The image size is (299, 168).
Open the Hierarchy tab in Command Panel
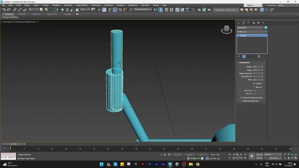click(x=249, y=23)
